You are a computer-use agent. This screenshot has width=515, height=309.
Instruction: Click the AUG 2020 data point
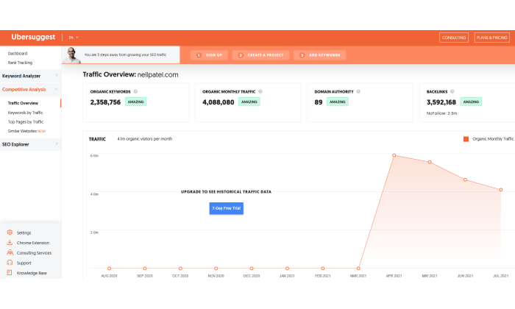(x=109, y=269)
